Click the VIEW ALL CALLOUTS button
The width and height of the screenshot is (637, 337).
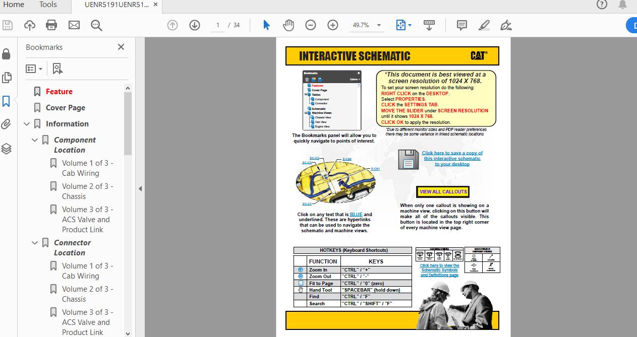(x=443, y=192)
